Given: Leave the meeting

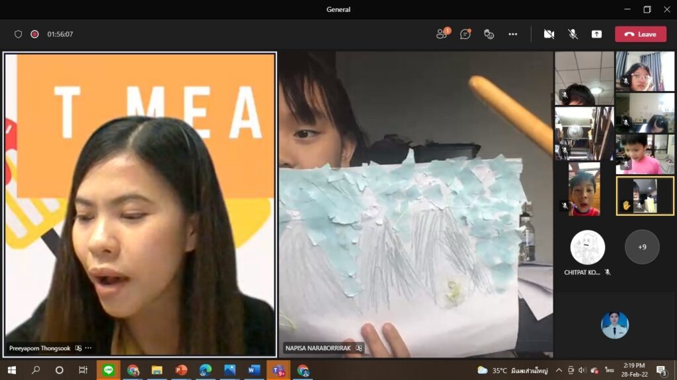Looking at the screenshot, I should [x=640, y=34].
